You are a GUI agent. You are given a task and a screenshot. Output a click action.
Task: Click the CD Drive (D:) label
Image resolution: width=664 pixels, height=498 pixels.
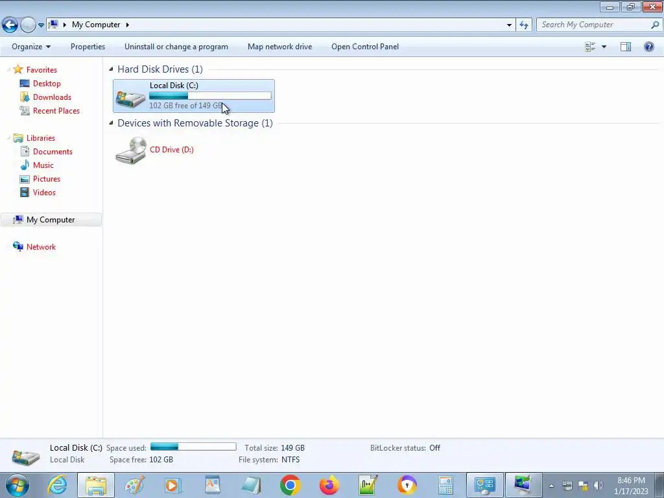click(x=171, y=150)
